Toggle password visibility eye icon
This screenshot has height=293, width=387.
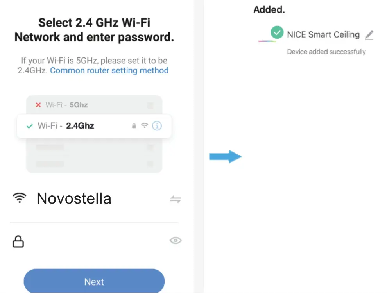[176, 241]
